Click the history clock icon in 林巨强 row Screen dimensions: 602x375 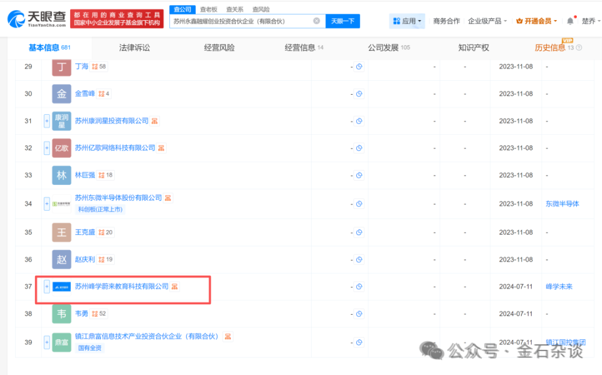(359, 175)
